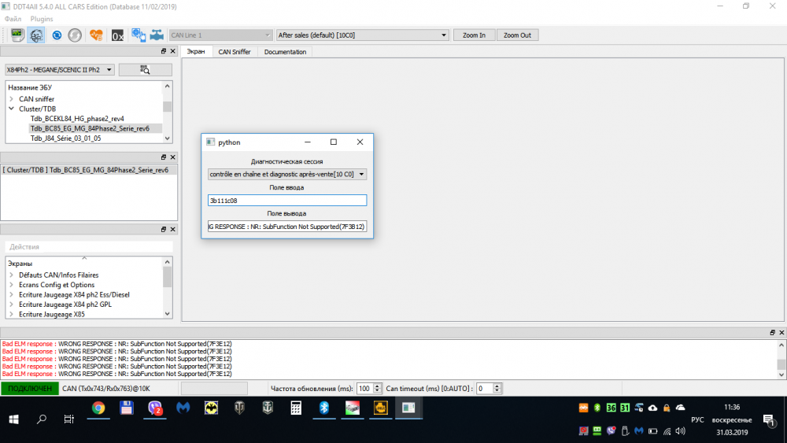Open the After sales session dropdown
This screenshot has height=443, width=787.
tap(362, 35)
